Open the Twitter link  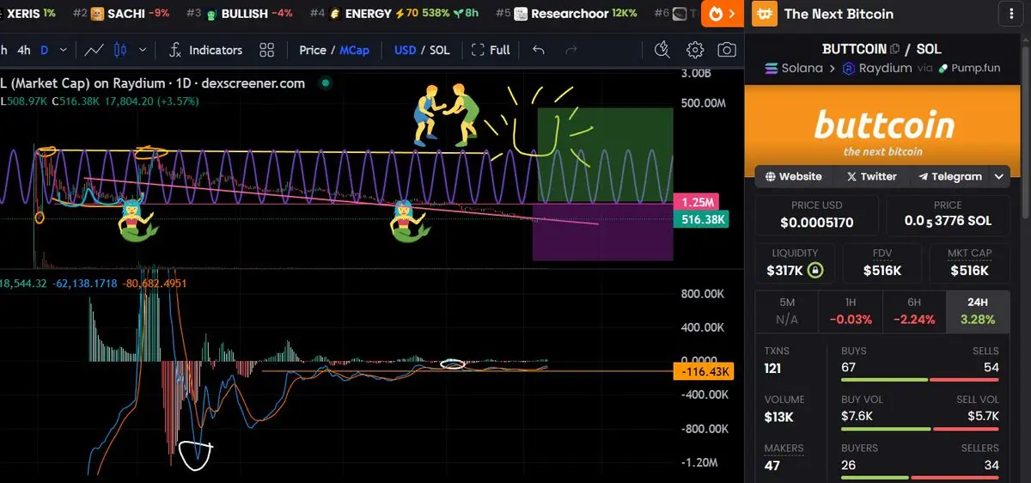871,176
